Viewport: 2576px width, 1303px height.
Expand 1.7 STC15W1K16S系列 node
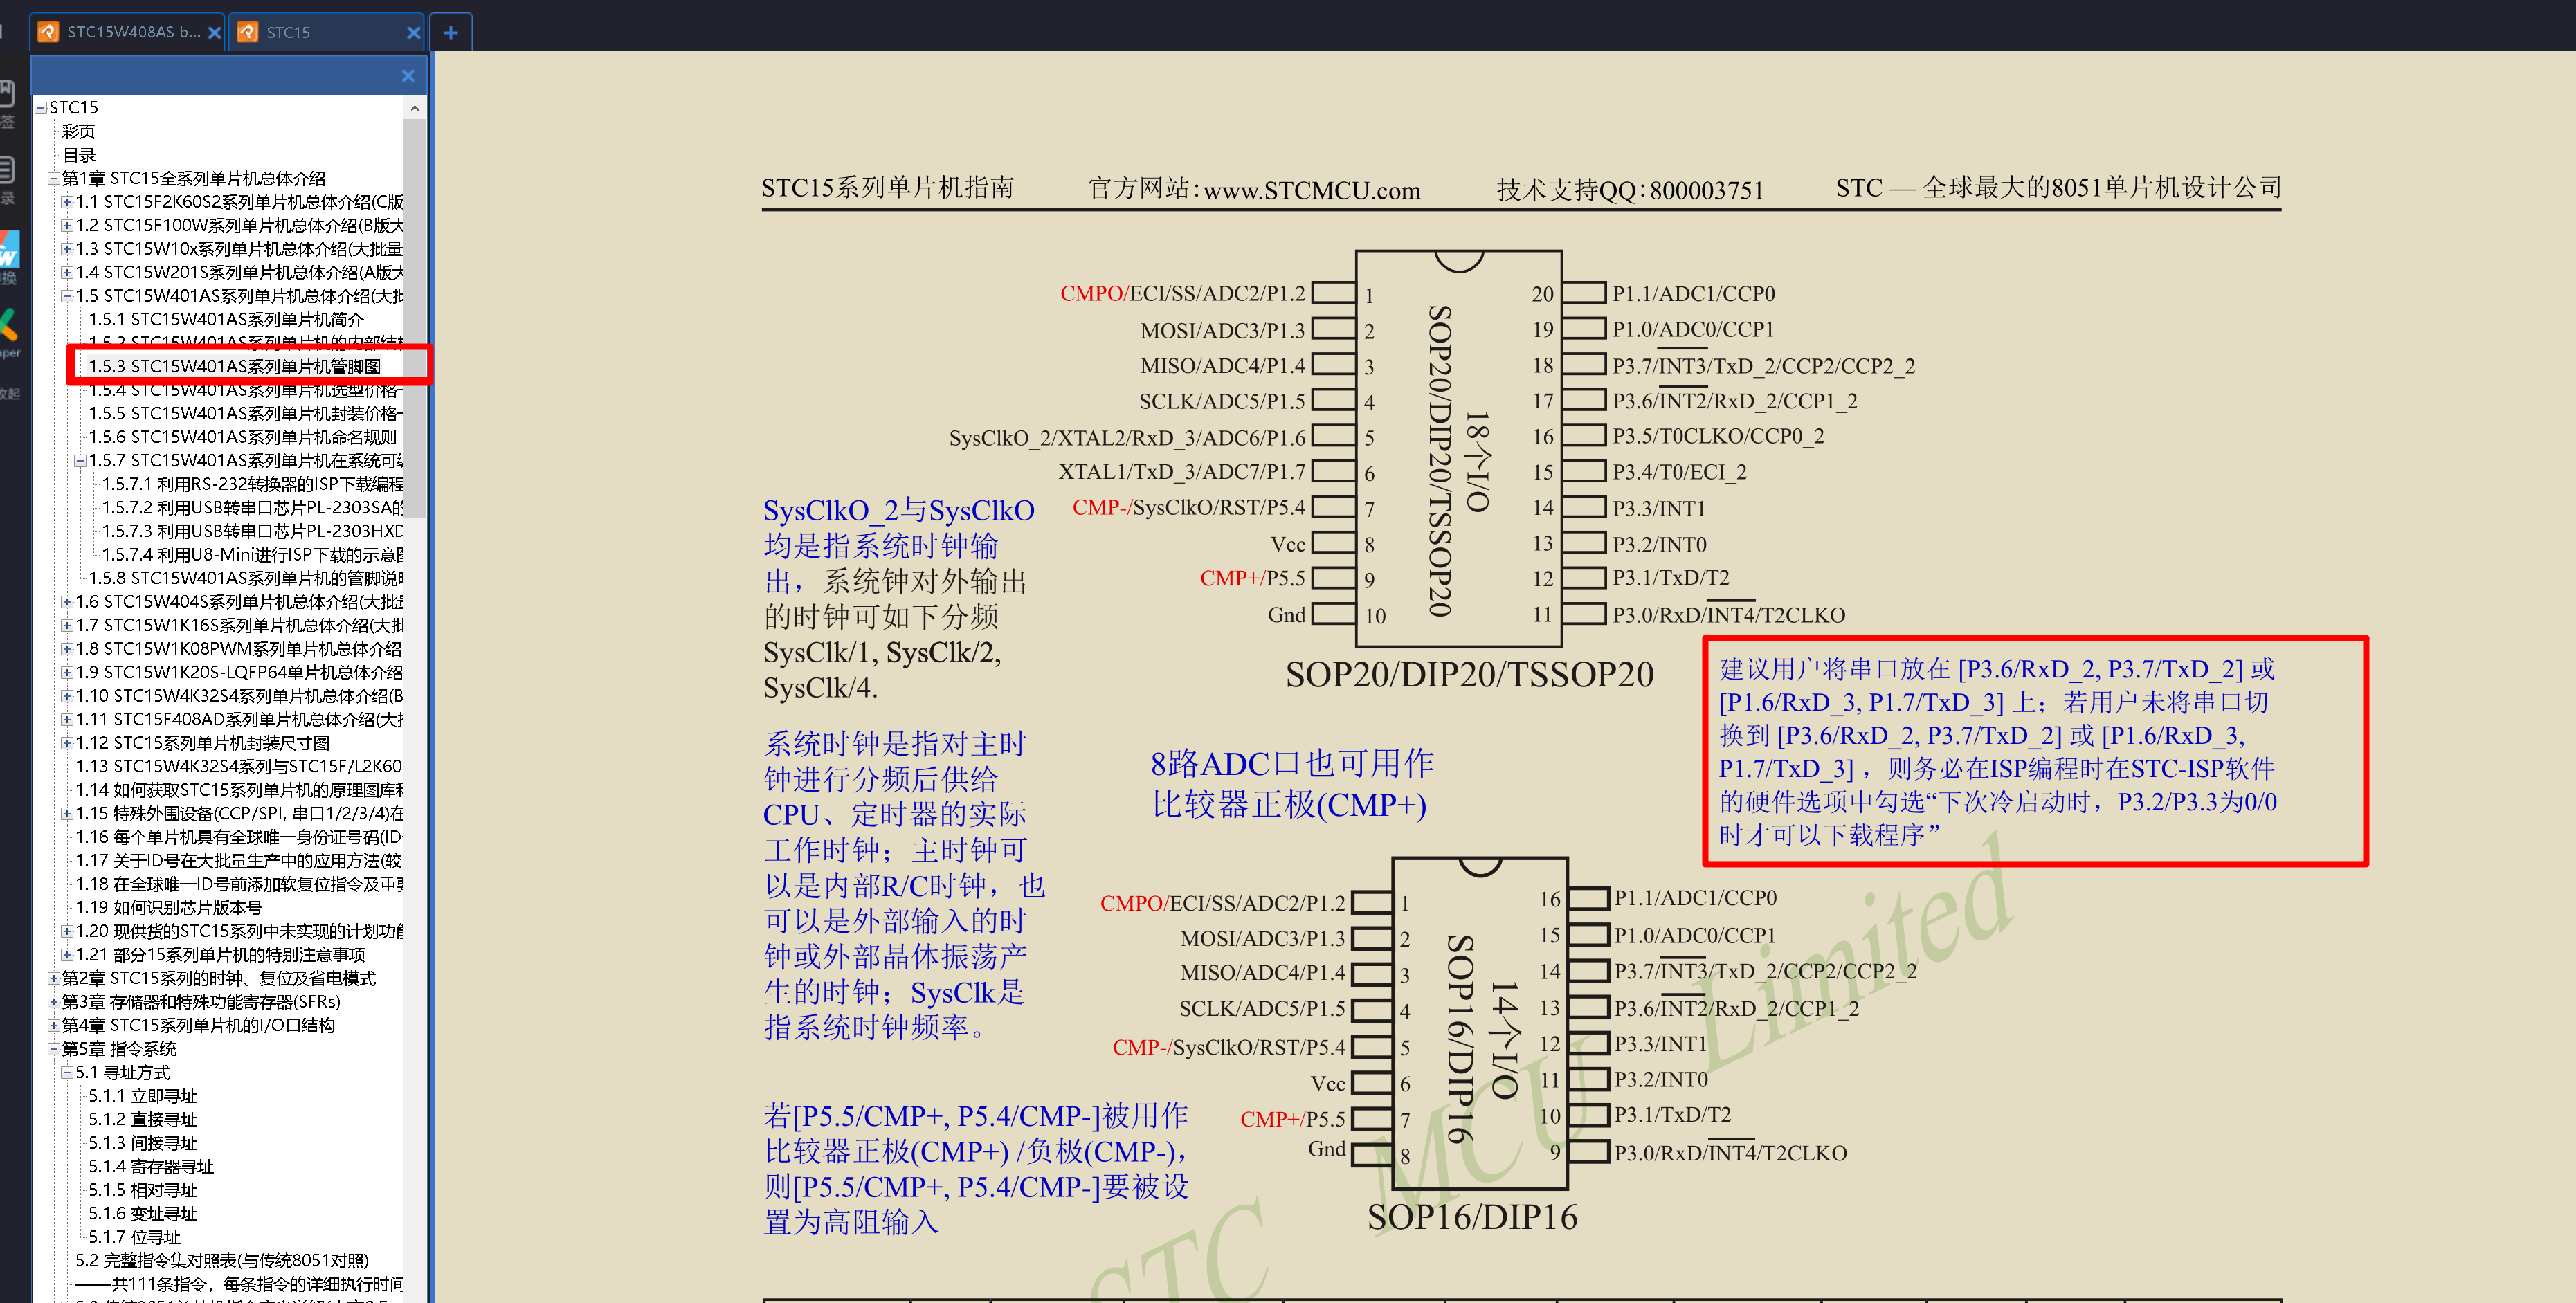(67, 626)
